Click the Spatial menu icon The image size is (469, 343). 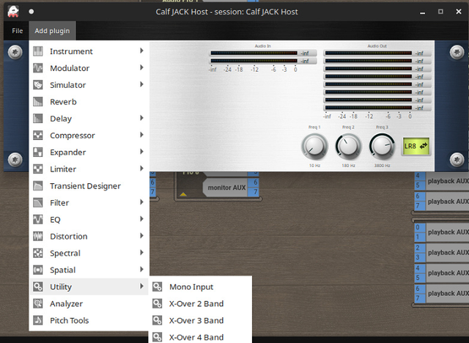pyautogui.click(x=37, y=270)
